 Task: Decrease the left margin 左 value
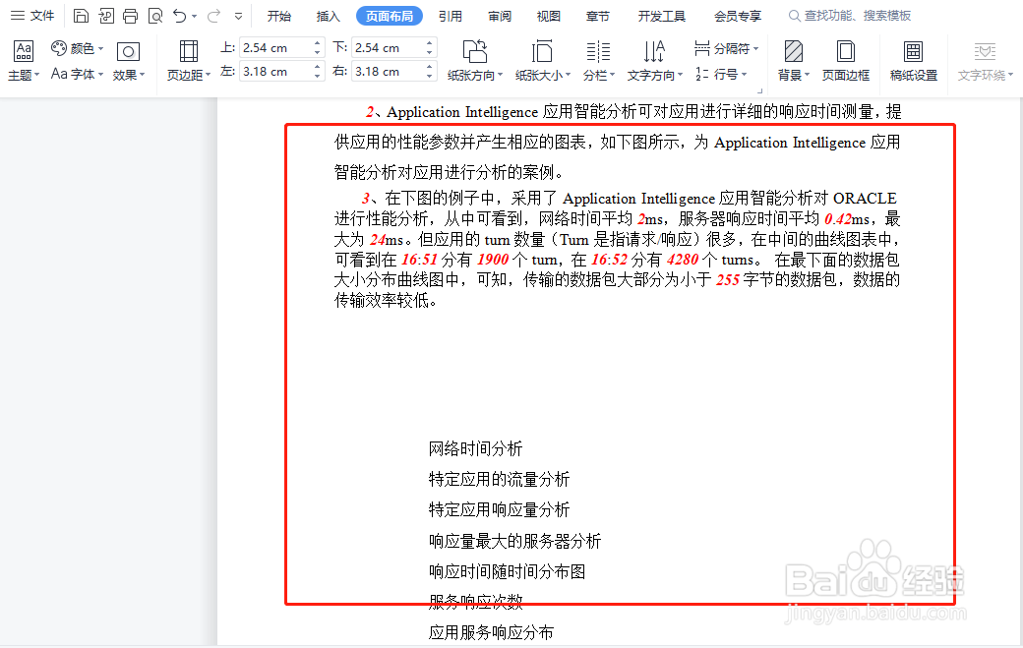tap(317, 76)
